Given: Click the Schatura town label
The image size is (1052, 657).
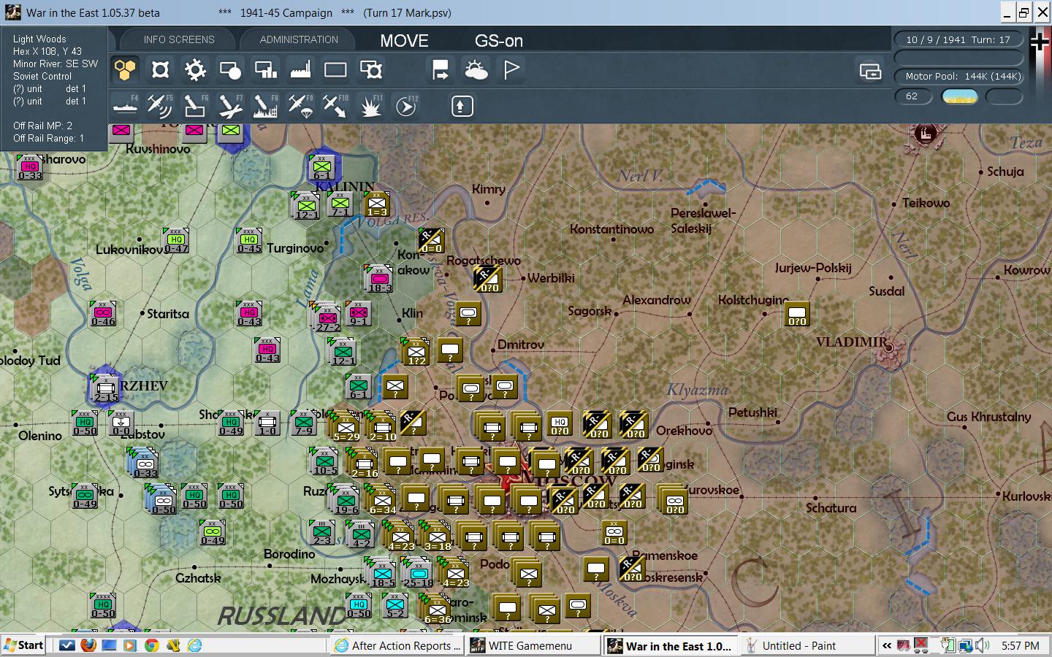Looking at the screenshot, I should 831,508.
